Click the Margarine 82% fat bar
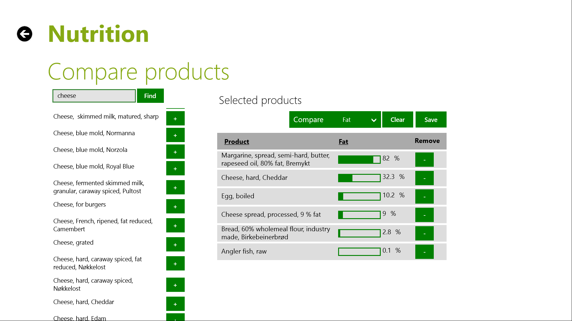The height and width of the screenshot is (321, 572). [359, 160]
